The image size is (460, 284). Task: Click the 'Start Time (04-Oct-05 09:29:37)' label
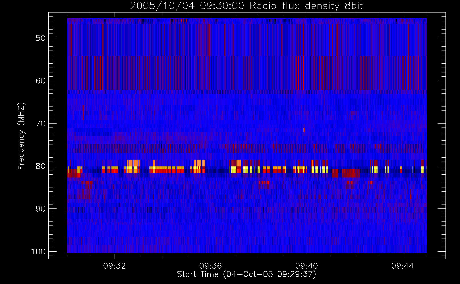(x=246, y=274)
